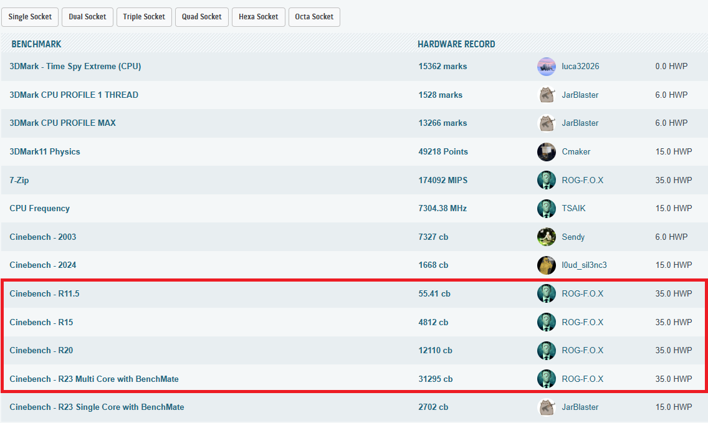Select the Single Socket filter

[31, 17]
